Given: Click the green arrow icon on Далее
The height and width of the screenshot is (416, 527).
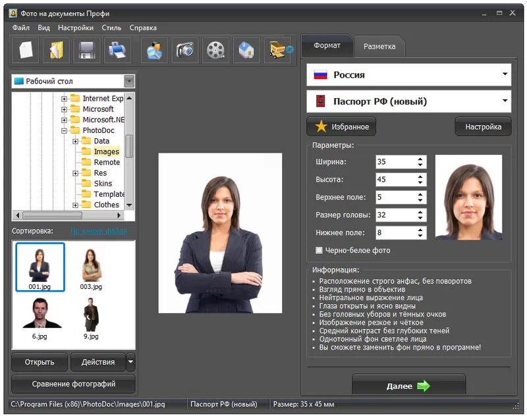Looking at the screenshot, I should (424, 386).
